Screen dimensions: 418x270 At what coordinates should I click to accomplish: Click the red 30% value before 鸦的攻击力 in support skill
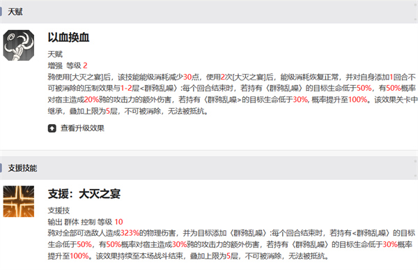(x=180, y=245)
